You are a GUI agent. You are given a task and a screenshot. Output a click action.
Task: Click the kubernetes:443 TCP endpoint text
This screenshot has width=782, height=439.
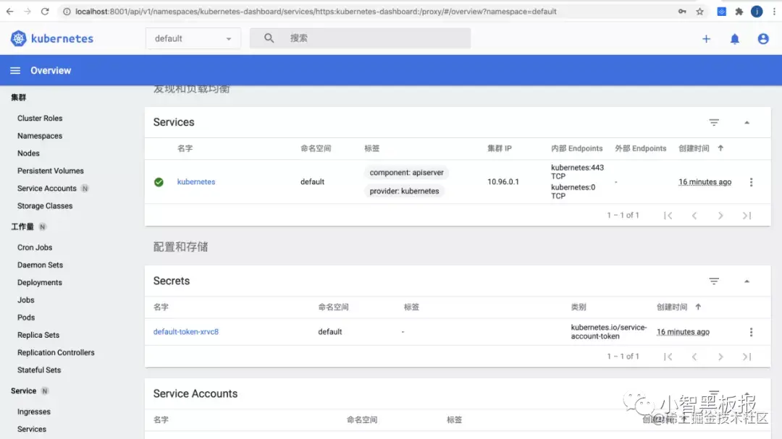[577, 172]
